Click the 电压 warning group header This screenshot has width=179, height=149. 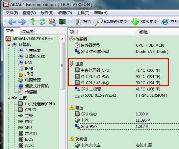point(76,108)
